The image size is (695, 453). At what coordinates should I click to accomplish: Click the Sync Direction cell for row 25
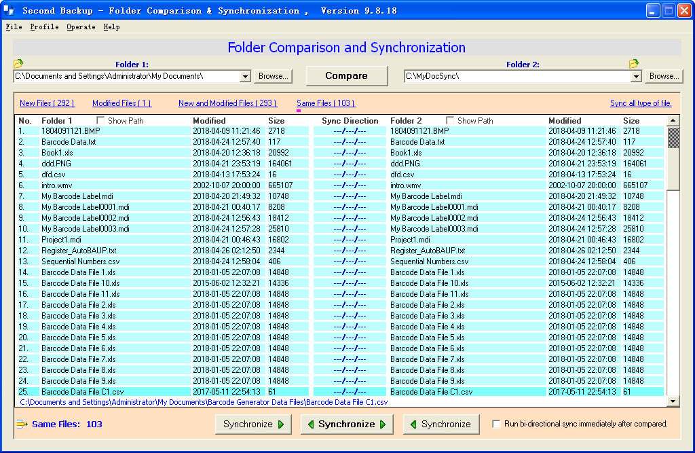click(x=350, y=392)
